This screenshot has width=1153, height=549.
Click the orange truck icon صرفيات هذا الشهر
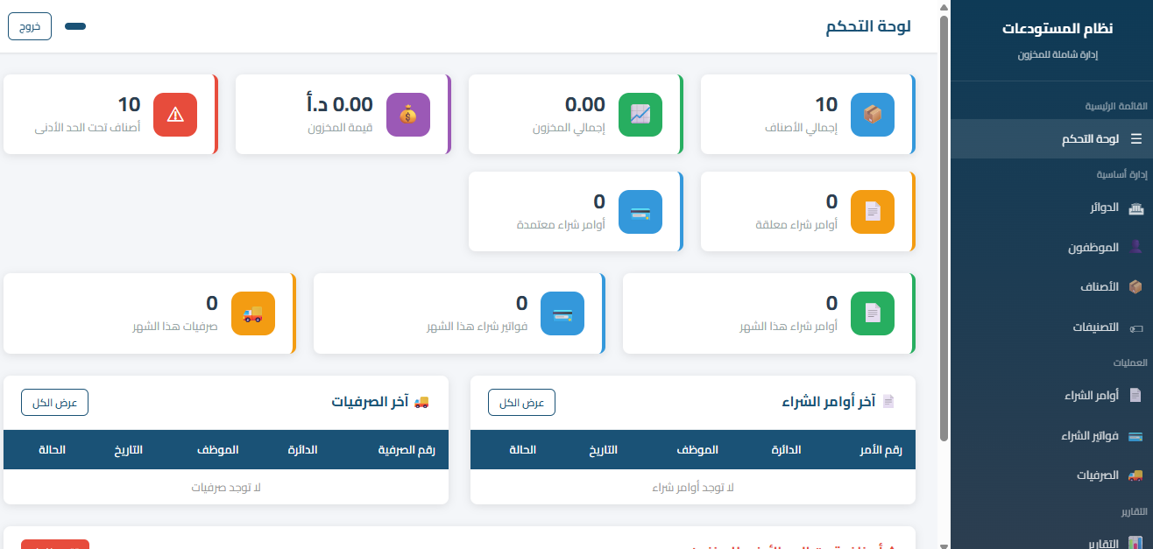[253, 313]
